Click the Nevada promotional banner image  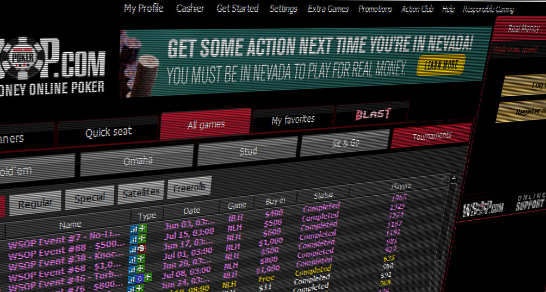(305, 63)
